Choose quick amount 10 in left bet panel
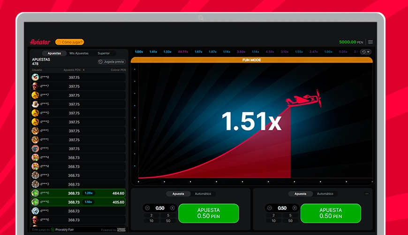 [151, 221]
